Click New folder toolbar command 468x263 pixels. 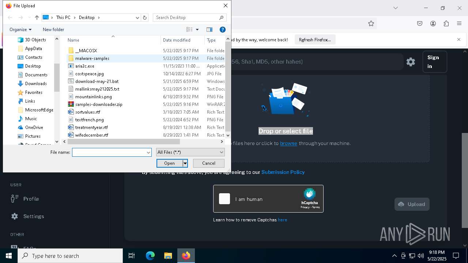[53, 30]
